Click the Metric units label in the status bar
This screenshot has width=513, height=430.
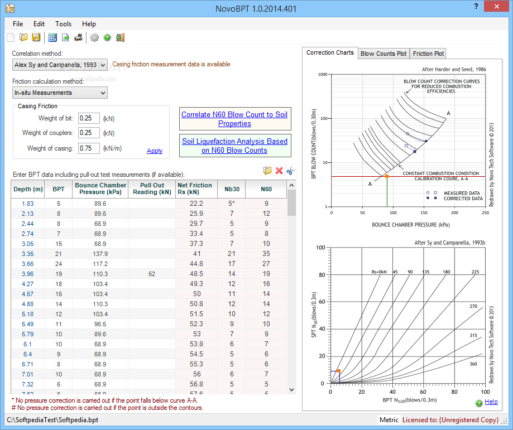point(389,420)
